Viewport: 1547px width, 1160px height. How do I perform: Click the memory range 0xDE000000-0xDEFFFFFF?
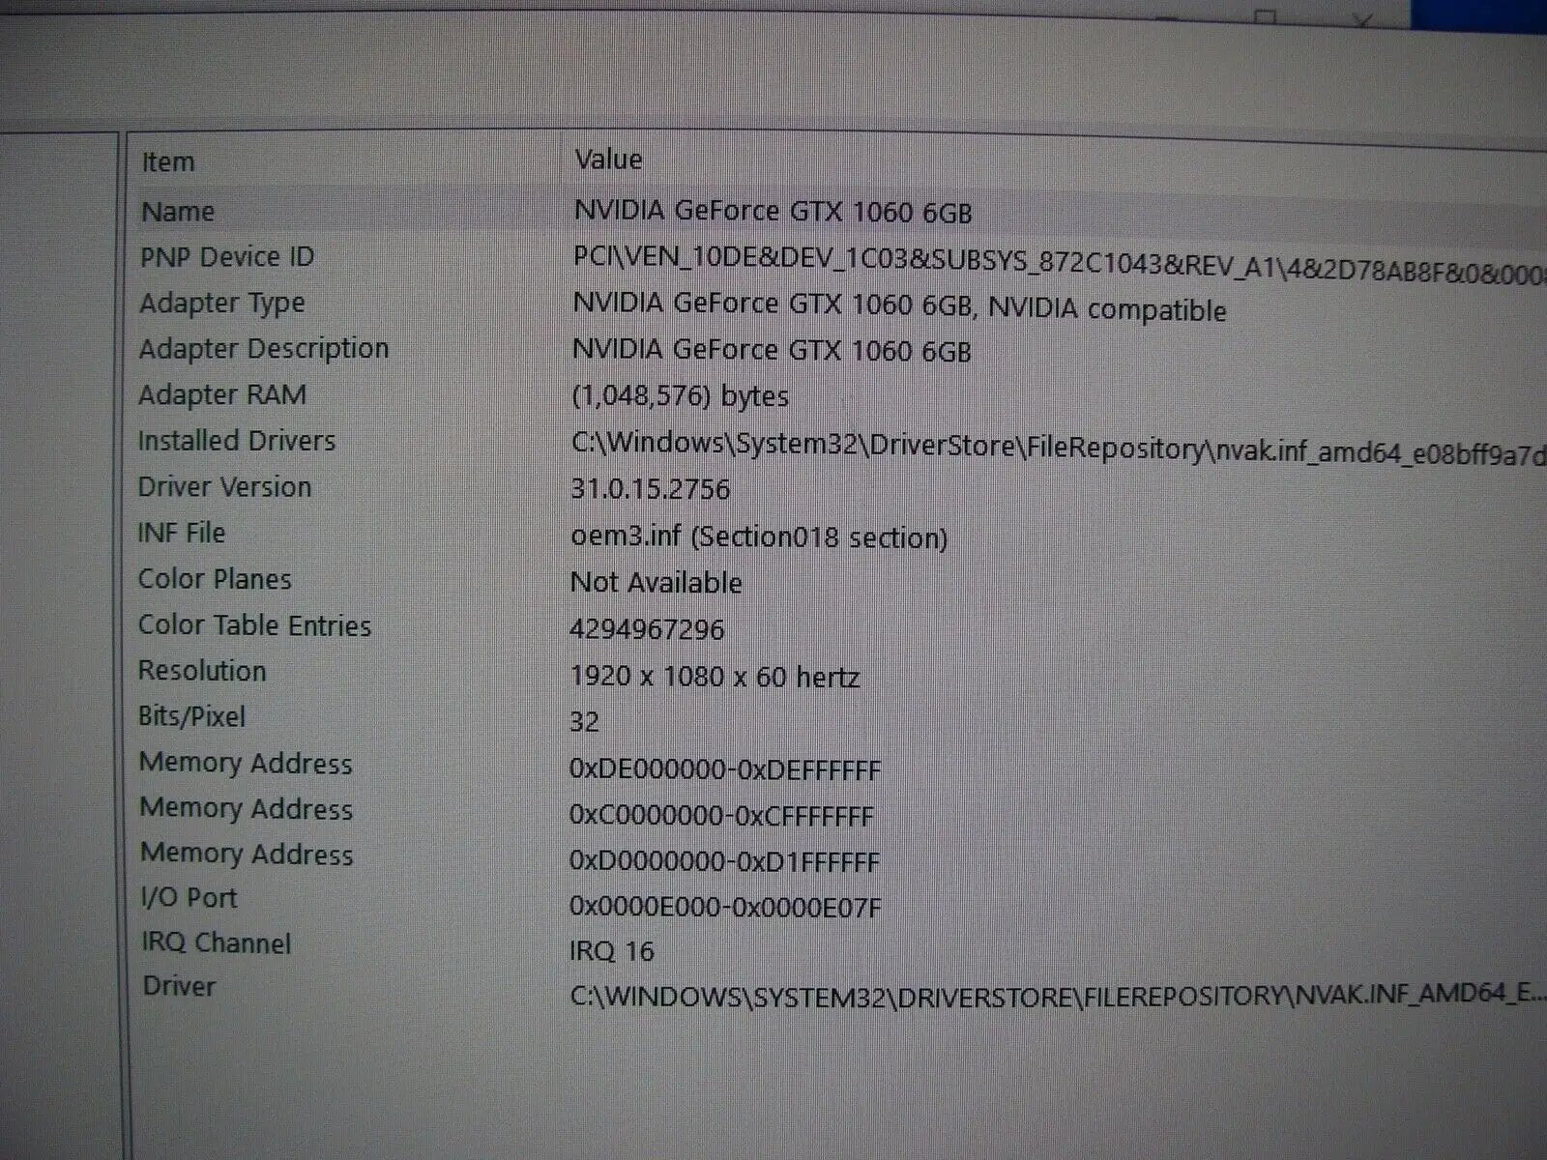click(x=725, y=769)
